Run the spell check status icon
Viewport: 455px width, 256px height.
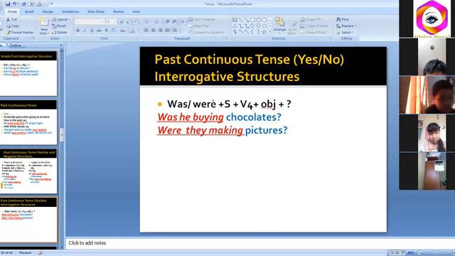click(x=40, y=253)
